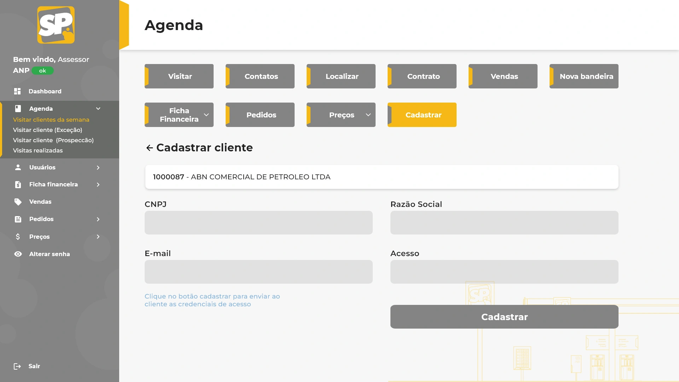Click the Localizar button
679x382 pixels.
(341, 76)
